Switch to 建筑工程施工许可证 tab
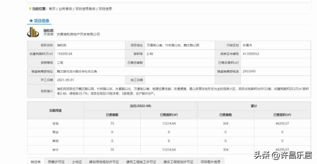 pyautogui.click(x=141, y=162)
